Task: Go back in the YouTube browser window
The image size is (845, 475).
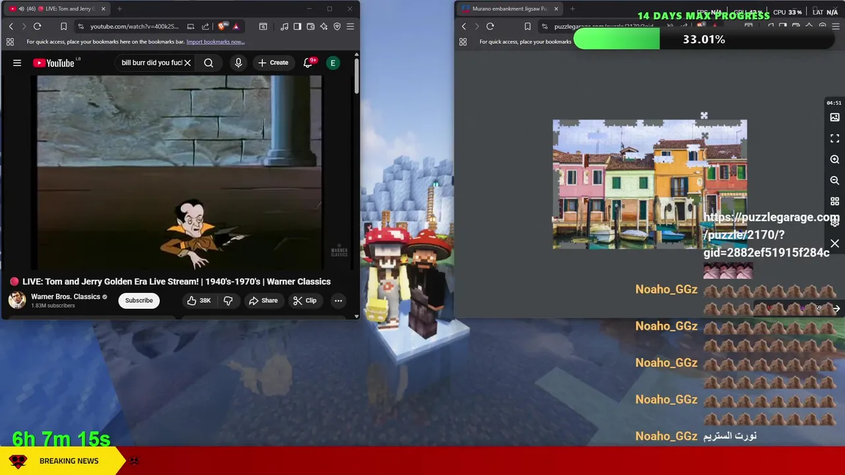Action: (11, 26)
